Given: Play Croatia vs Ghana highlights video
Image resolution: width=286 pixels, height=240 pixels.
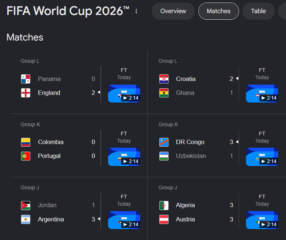Looking at the screenshot, I should tap(262, 93).
